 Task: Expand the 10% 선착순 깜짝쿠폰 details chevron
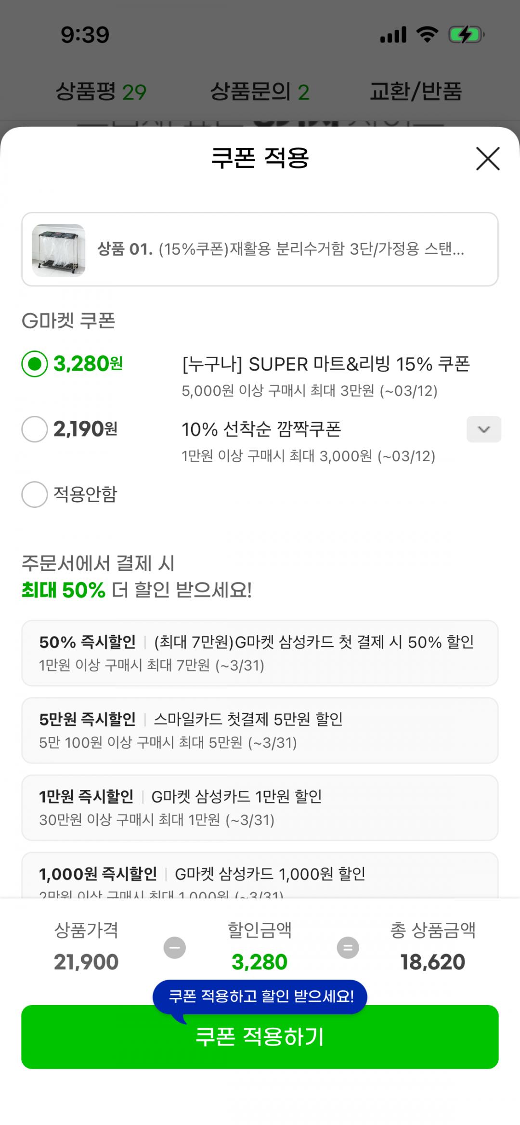coord(483,429)
